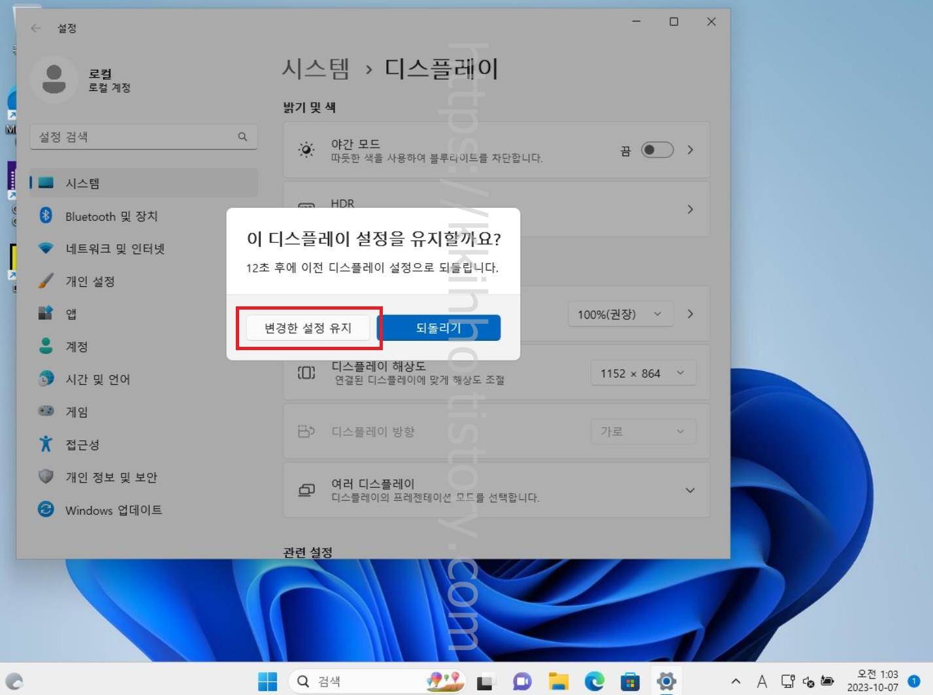This screenshot has width=933, height=695.
Task: Open the 1152 × 864 resolution dropdown
Action: [x=643, y=373]
